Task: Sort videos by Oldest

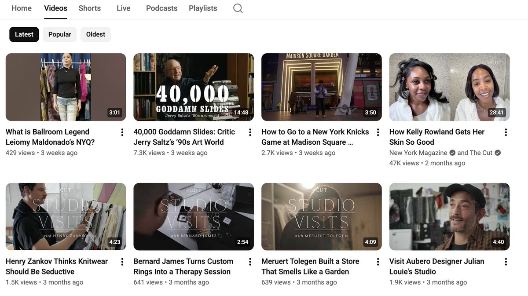Action: click(95, 34)
